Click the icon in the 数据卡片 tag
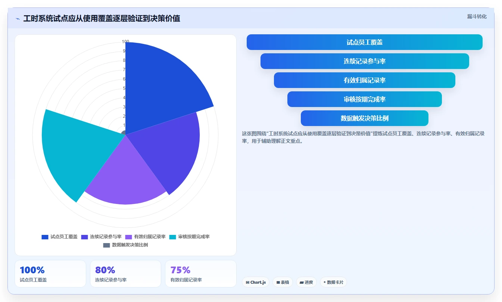Screen dimensions: 502x302 [x=324, y=282]
